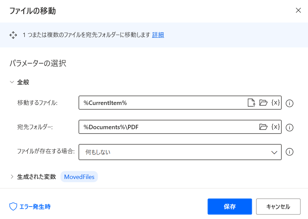The image size is (308, 219).
Task: Insert a variable into 宛先フォルダー with {x}
Action: (x=275, y=127)
